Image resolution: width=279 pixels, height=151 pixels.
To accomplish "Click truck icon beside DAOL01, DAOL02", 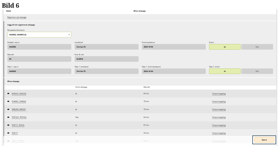I will [x=8, y=94].
